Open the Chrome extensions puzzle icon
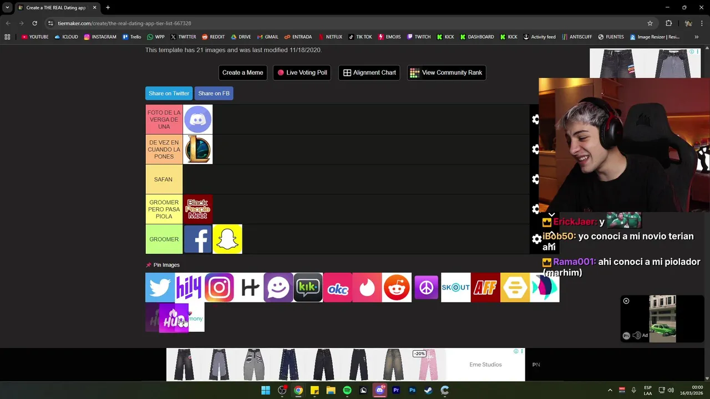710x399 pixels. pos(668,23)
